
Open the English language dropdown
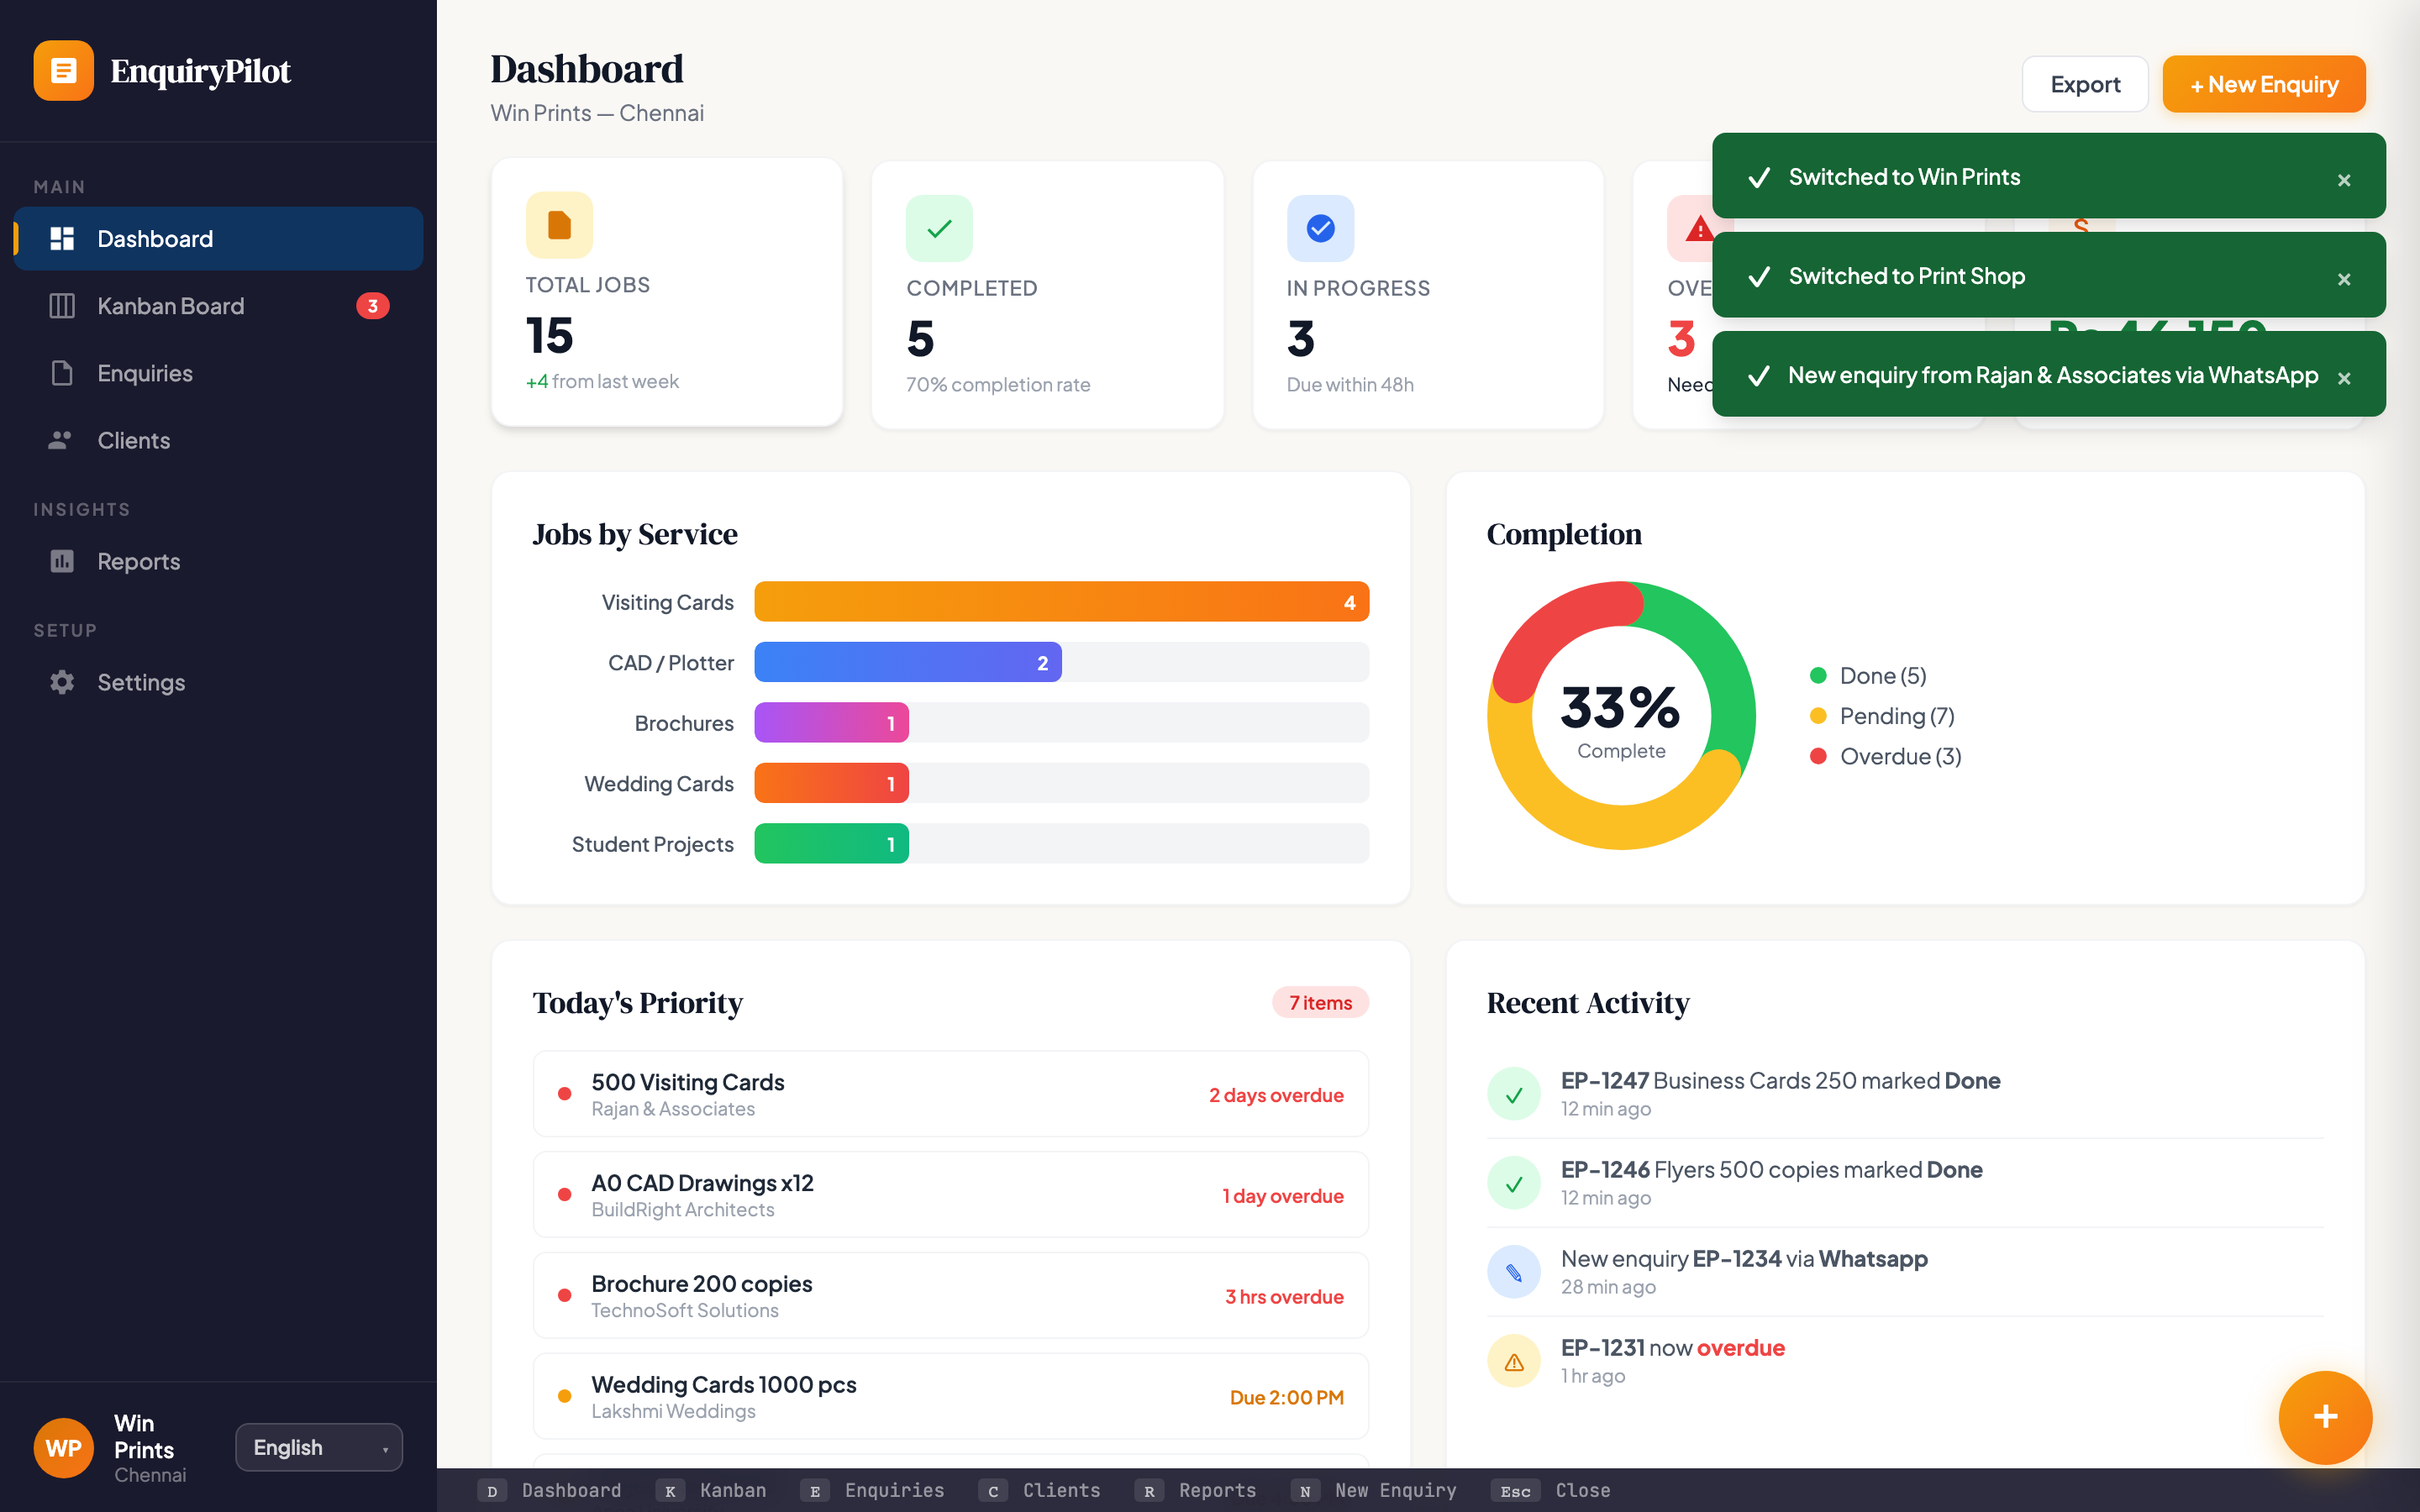click(x=318, y=1447)
